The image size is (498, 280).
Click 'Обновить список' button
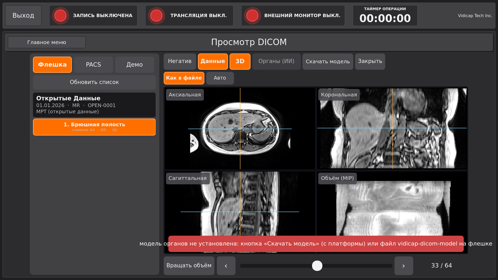tap(94, 82)
